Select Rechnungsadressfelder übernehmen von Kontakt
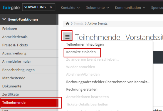 108,82
